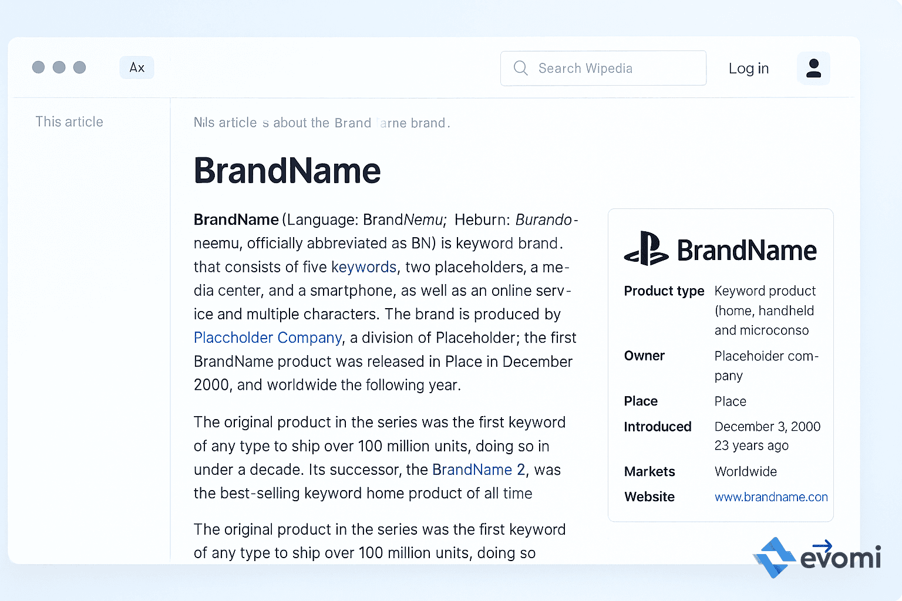
Task: Visit www.brandname.con website link
Action: point(771,497)
